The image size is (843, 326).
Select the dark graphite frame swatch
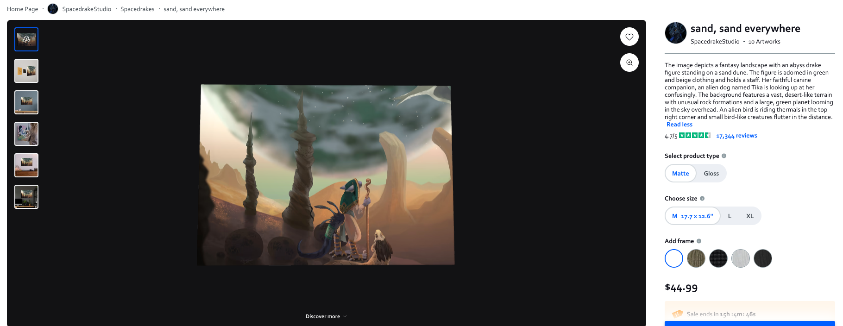[x=763, y=258]
